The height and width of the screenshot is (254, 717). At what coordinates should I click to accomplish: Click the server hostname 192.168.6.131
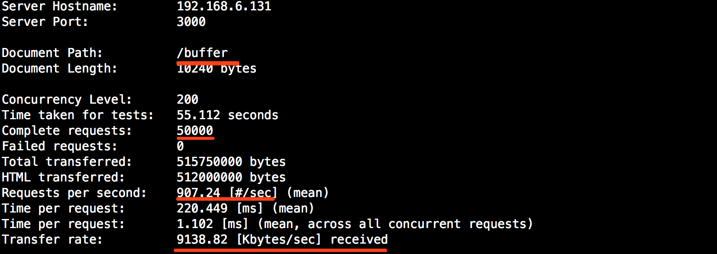click(224, 6)
